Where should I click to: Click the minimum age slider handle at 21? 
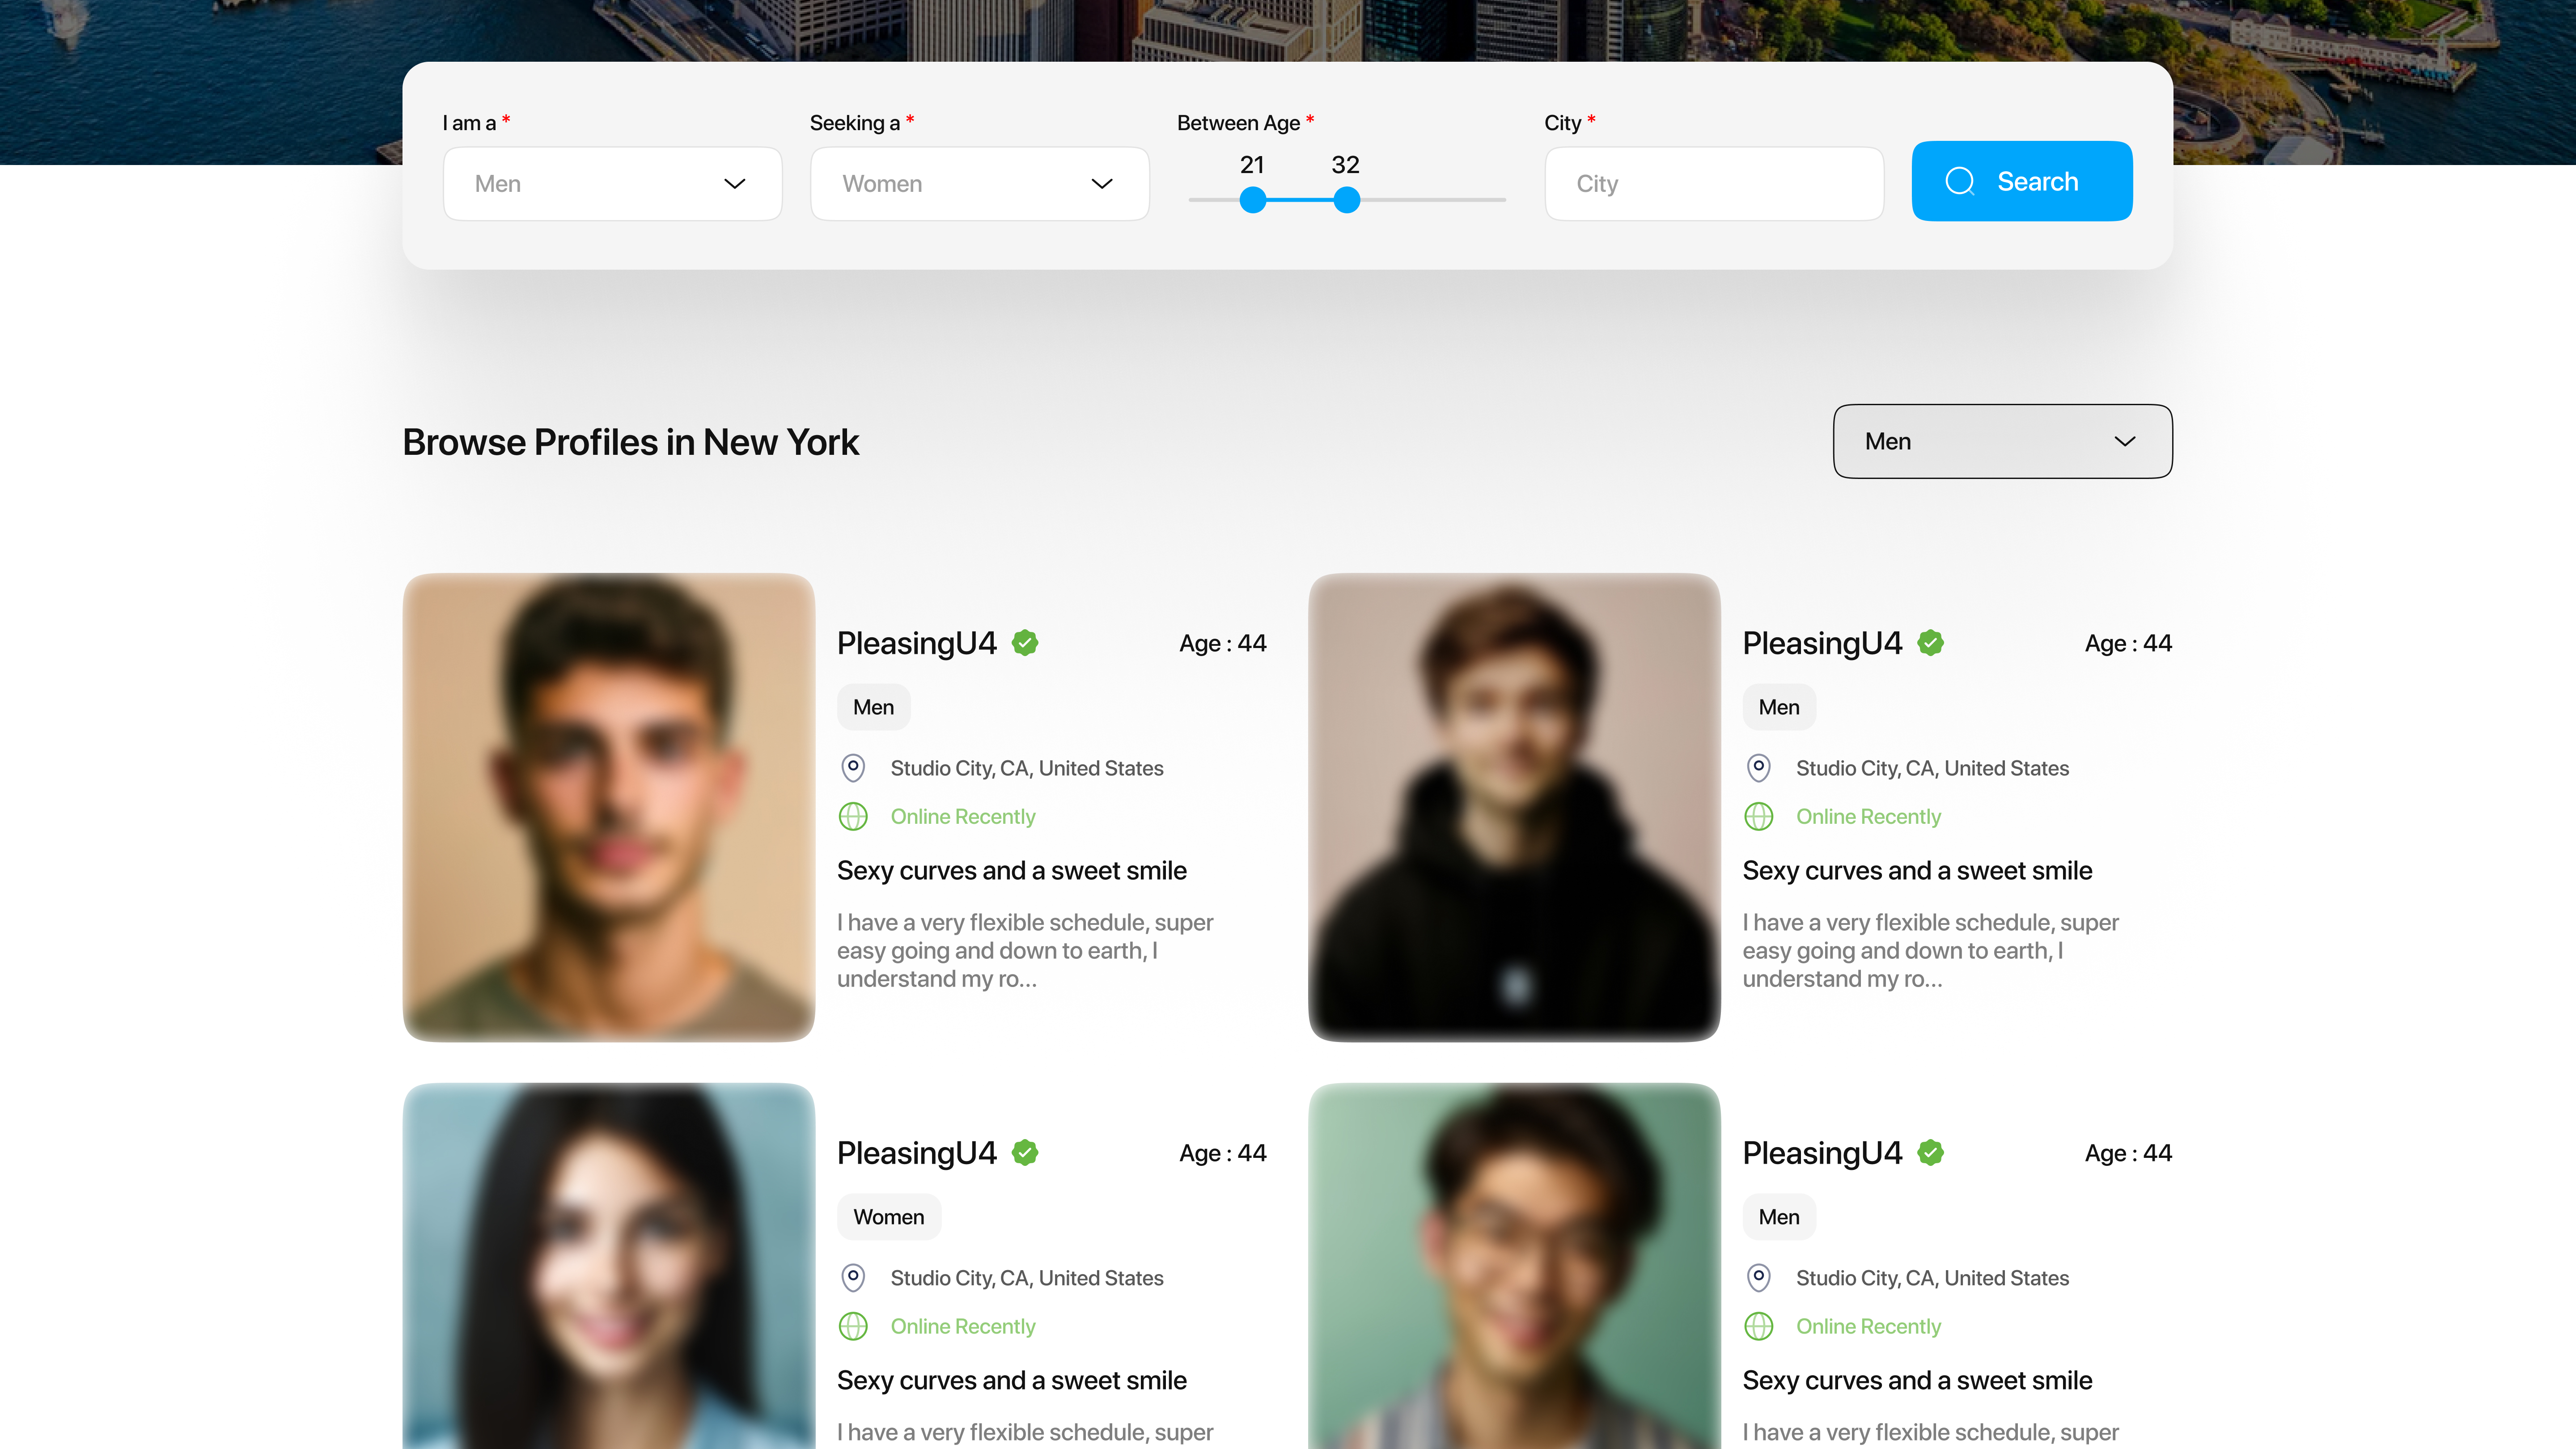pyautogui.click(x=1252, y=200)
